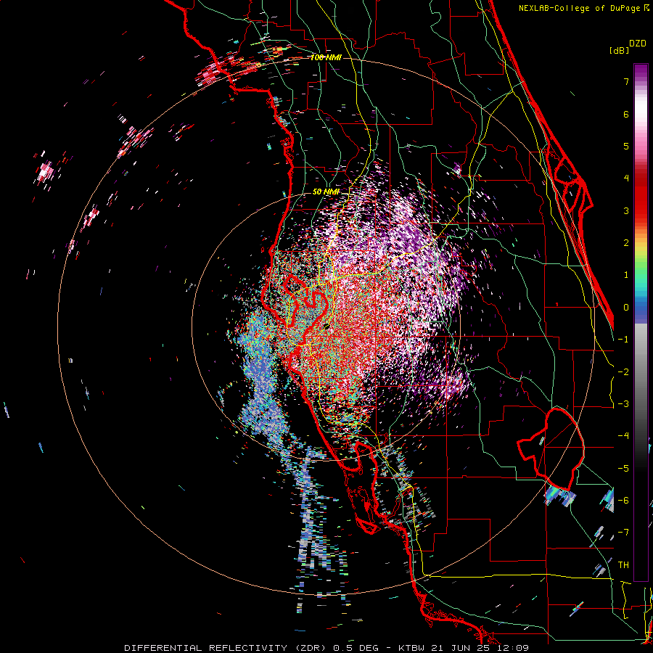
Task: Click the 2 value on the color scale
Action: [626, 243]
